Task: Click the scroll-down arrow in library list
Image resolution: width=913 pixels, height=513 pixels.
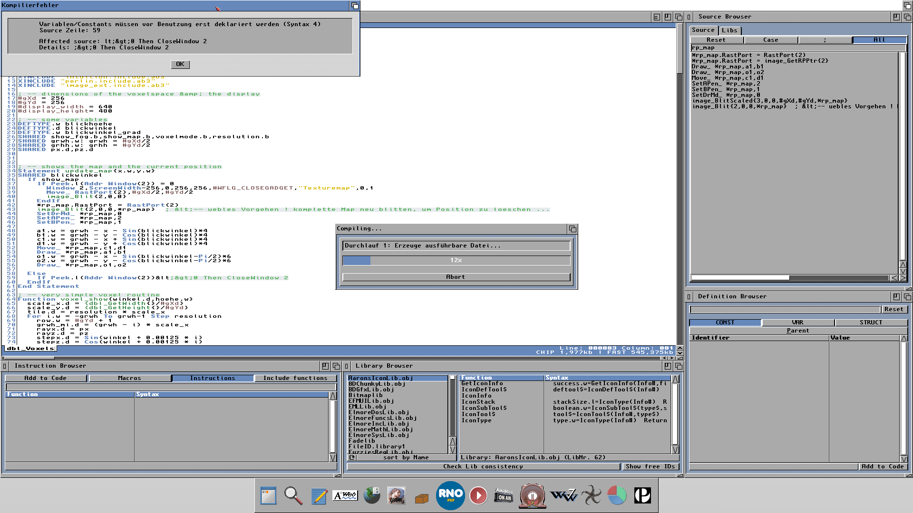Action: coord(452,449)
